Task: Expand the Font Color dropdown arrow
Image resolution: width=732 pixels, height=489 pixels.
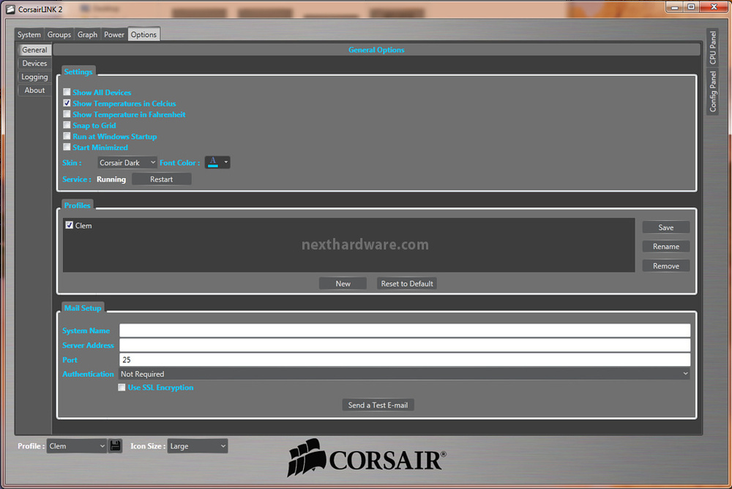Action: tap(226, 163)
